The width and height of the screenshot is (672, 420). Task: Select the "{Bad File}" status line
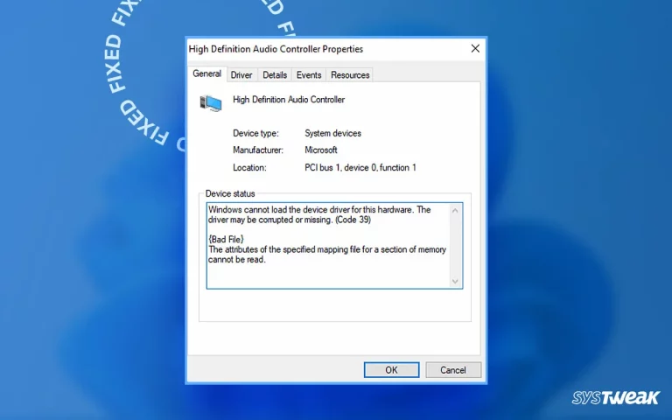tap(226, 239)
